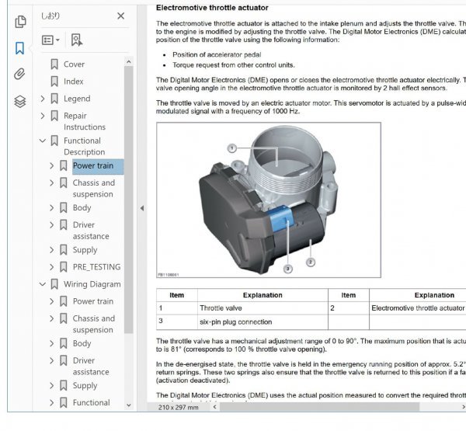Select the PRE_TESTING bookmark
Screen dimensions: 466x431
[97, 267]
